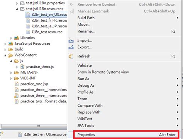
Task: Select i18n_test.resource file
Action: [x=47, y=32]
